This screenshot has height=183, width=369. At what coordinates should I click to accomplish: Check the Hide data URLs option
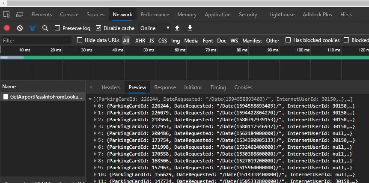80,40
